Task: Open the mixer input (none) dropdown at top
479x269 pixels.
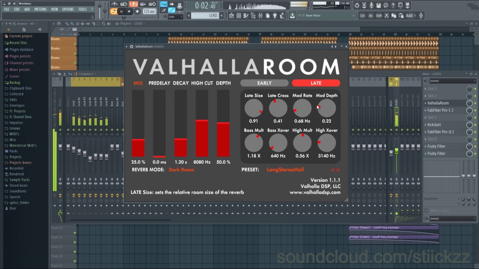Action: (x=452, y=81)
